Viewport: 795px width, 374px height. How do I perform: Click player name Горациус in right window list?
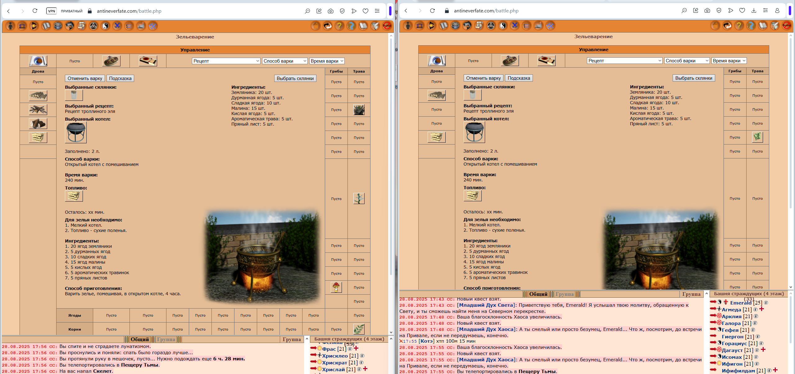pos(734,343)
